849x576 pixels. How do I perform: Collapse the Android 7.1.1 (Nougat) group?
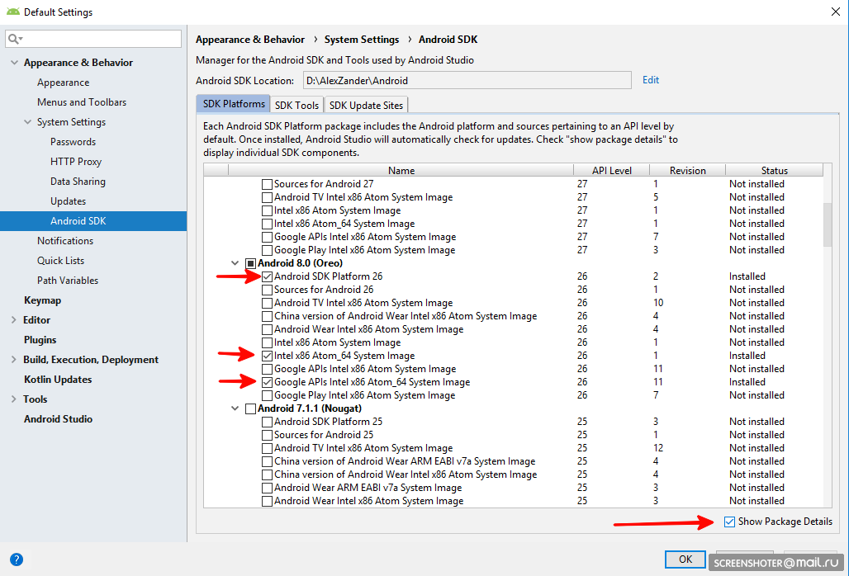point(235,408)
